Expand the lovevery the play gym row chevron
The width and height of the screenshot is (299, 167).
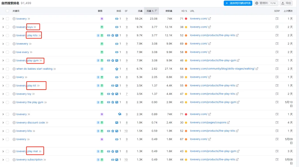click(3, 102)
